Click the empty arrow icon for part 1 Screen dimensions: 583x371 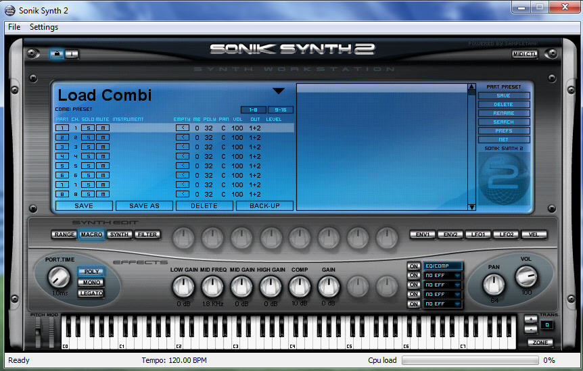182,128
